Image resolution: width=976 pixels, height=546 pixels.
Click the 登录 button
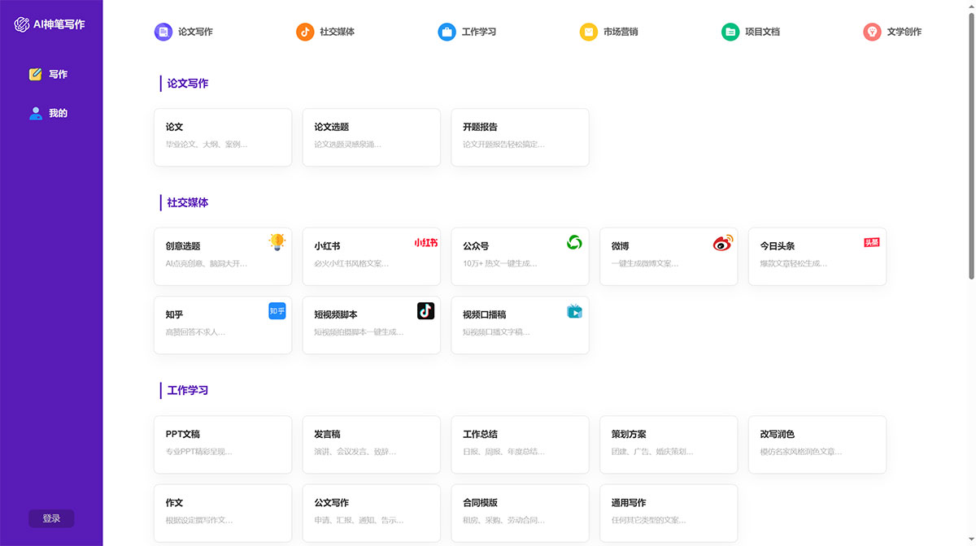pos(50,518)
